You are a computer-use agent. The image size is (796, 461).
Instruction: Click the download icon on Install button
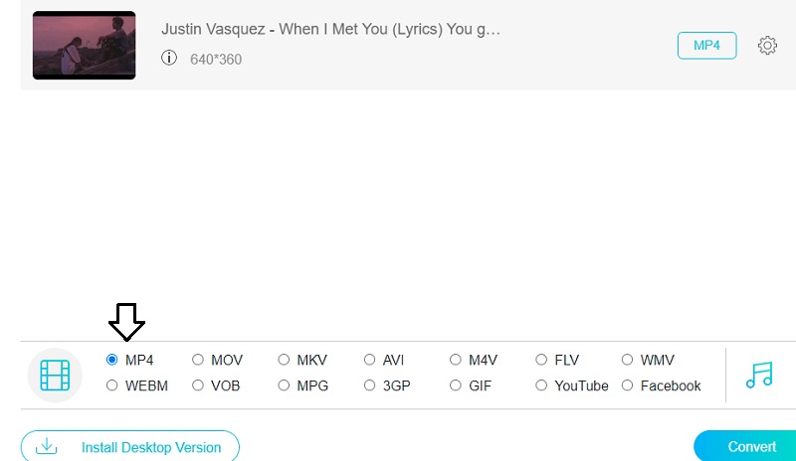click(47, 447)
